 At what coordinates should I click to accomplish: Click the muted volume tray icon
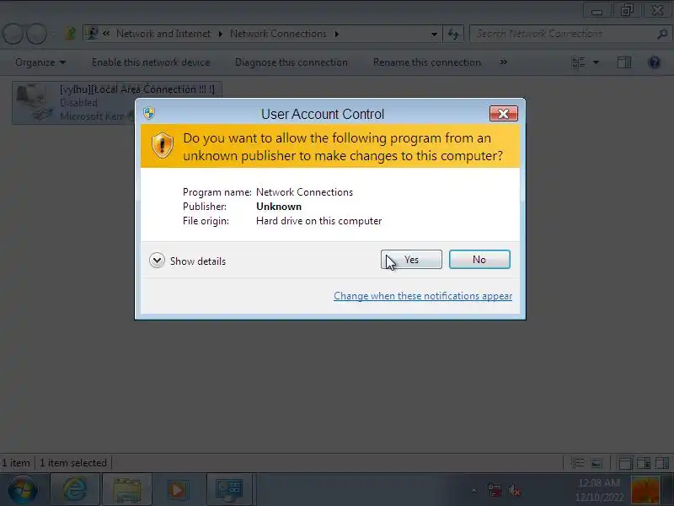[x=514, y=490]
